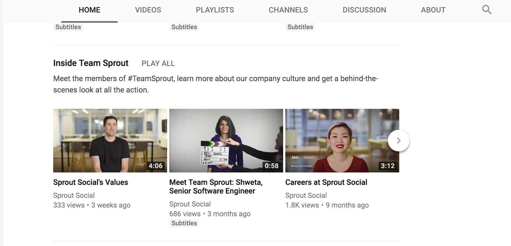Open the Careers at Sprout Social thumbnail
Viewport: 511px width, 246px height.
342,141
